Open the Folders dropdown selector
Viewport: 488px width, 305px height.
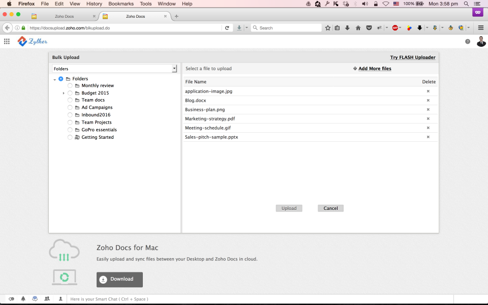[x=174, y=68]
